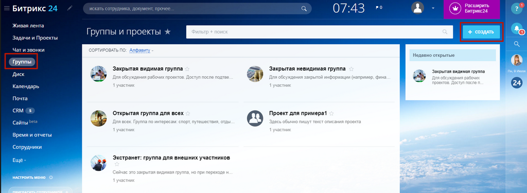Open Время и отчеты in left menu
The width and height of the screenshot is (527, 193).
[x=32, y=135]
